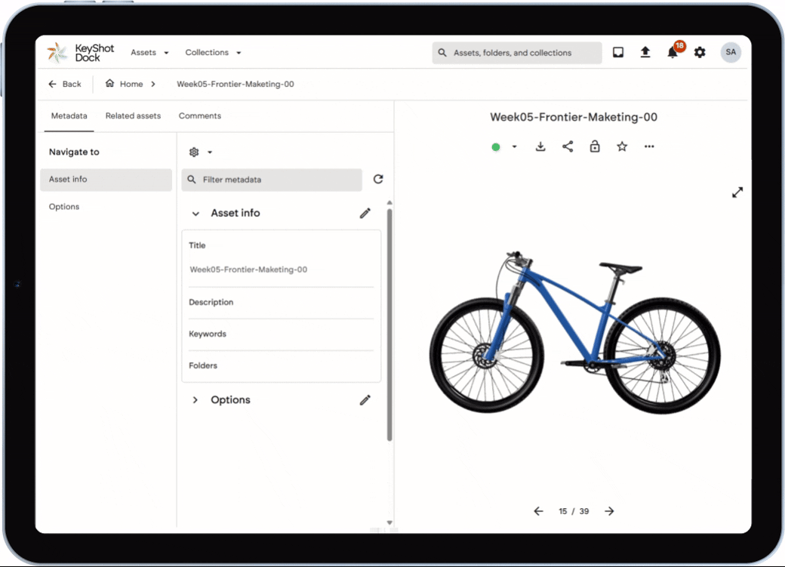785x567 pixels.
Task: Go to next asset arrow
Action: click(610, 511)
